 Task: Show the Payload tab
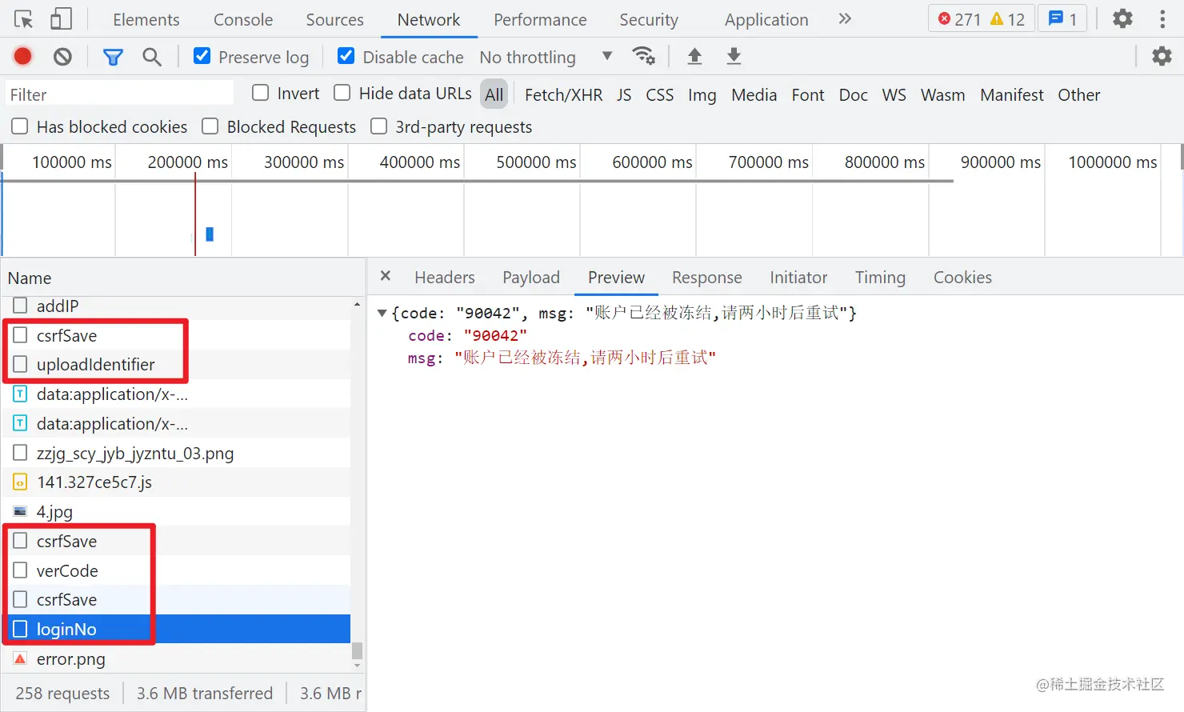coord(531,278)
